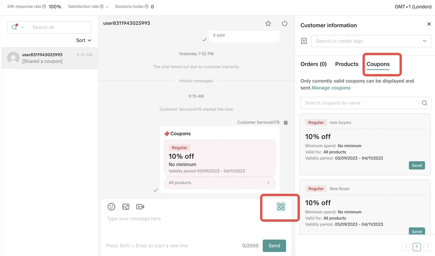Screen dimensions: 435x256
Task: Select the user8311943025993 conversation
Action: (x=49, y=58)
